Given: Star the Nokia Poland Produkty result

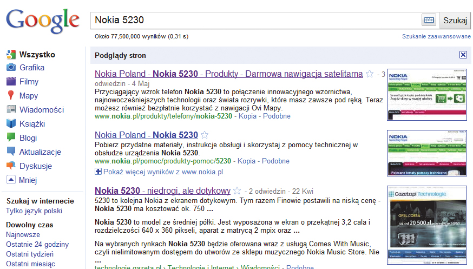Looking at the screenshot, I should pyautogui.click(x=370, y=74).
